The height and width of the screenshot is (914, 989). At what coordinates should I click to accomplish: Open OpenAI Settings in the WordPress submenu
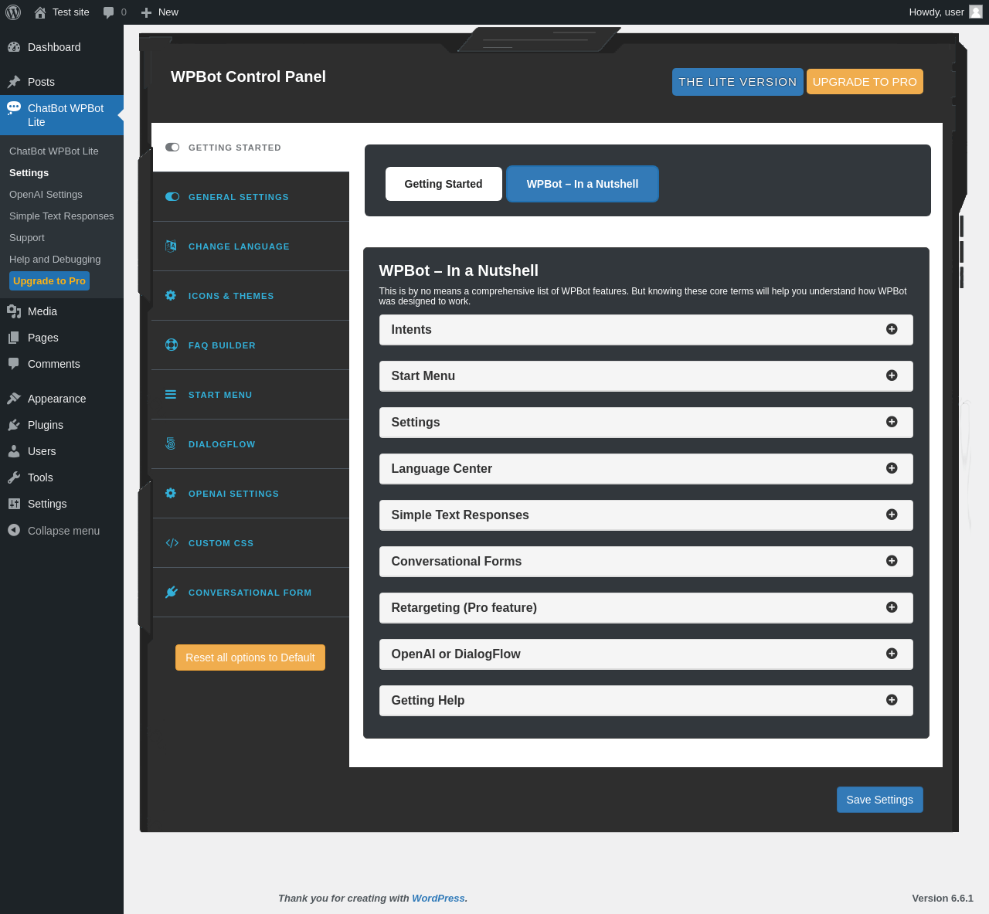46,195
